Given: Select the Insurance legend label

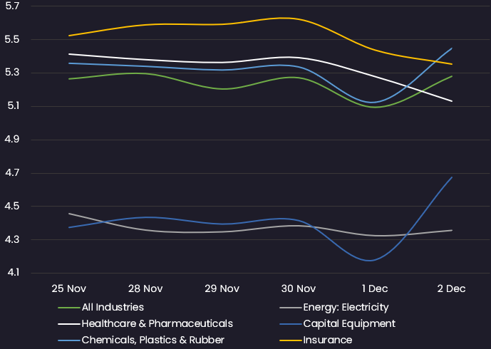Looking at the screenshot, I should click(x=328, y=340).
